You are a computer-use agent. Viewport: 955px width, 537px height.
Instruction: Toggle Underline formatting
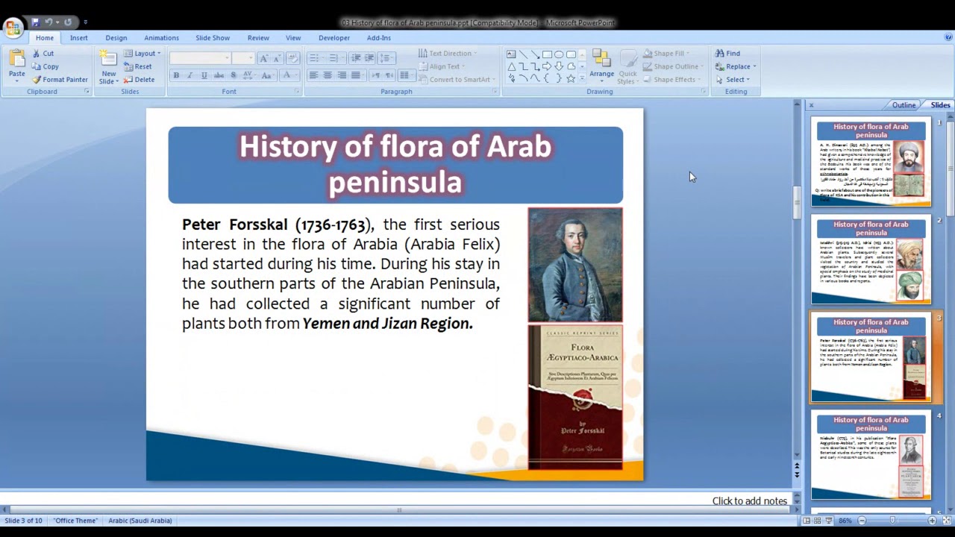pyautogui.click(x=204, y=75)
